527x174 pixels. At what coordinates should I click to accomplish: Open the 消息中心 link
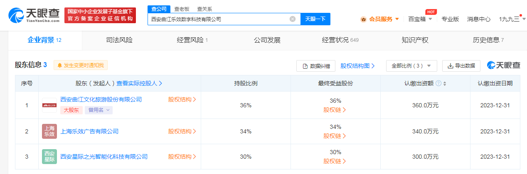[479, 19]
